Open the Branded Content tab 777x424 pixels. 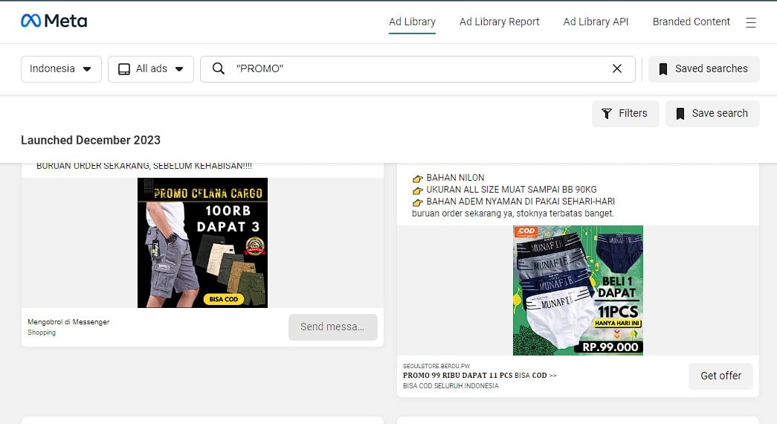click(691, 22)
